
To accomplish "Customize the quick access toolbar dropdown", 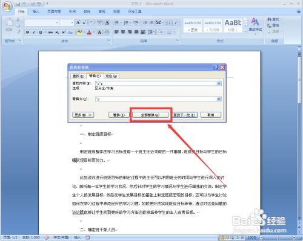I will pyautogui.click(x=47, y=4).
